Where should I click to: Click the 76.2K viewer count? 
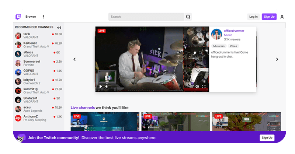pyautogui.click(x=58, y=43)
